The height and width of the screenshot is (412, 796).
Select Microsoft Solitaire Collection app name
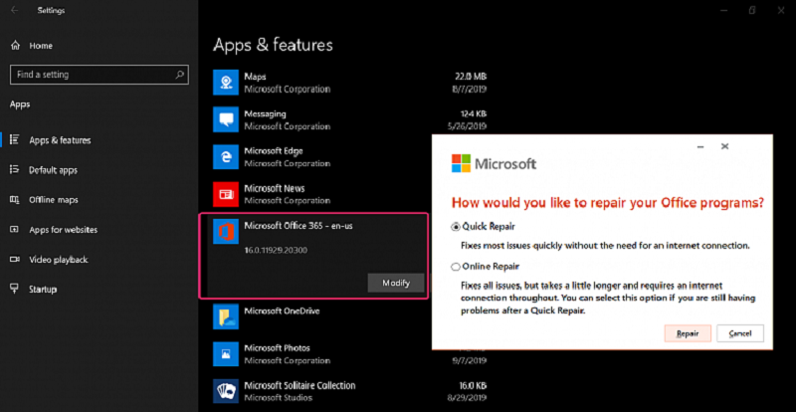(299, 385)
